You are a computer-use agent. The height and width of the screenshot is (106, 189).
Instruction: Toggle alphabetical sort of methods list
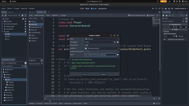tap(42, 60)
